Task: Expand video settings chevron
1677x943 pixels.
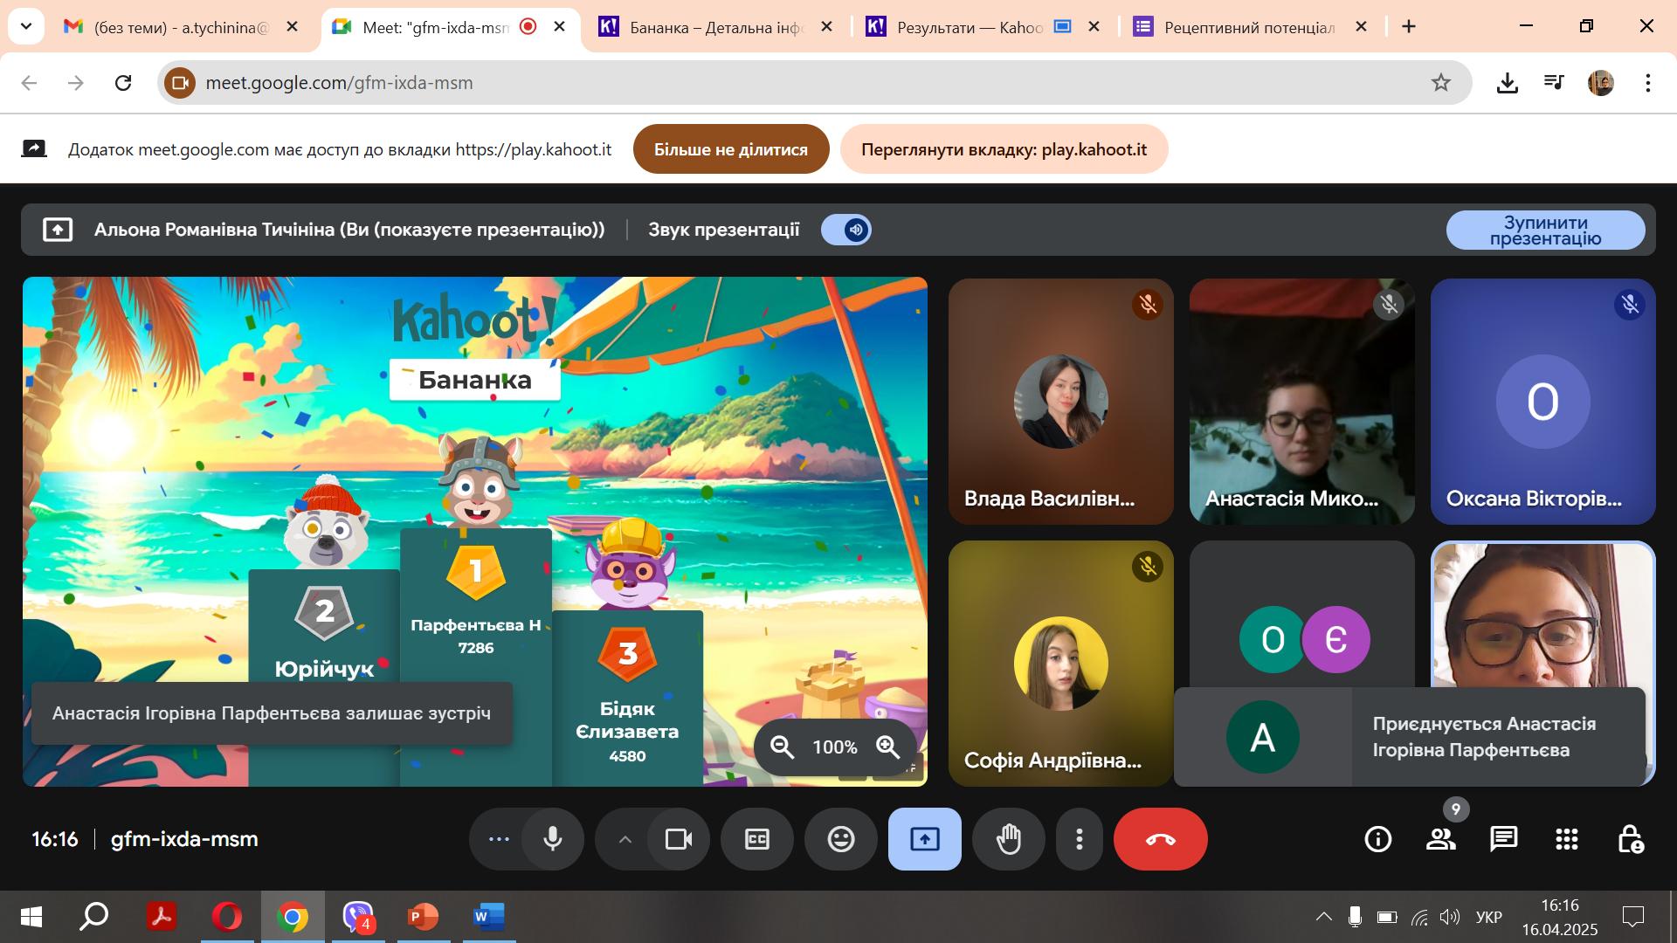Action: tap(625, 839)
